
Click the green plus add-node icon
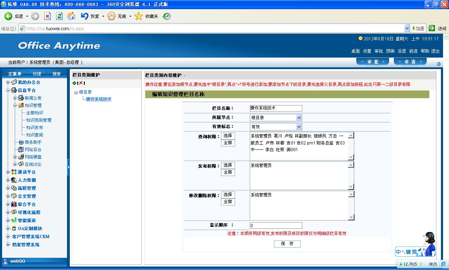[74, 83]
